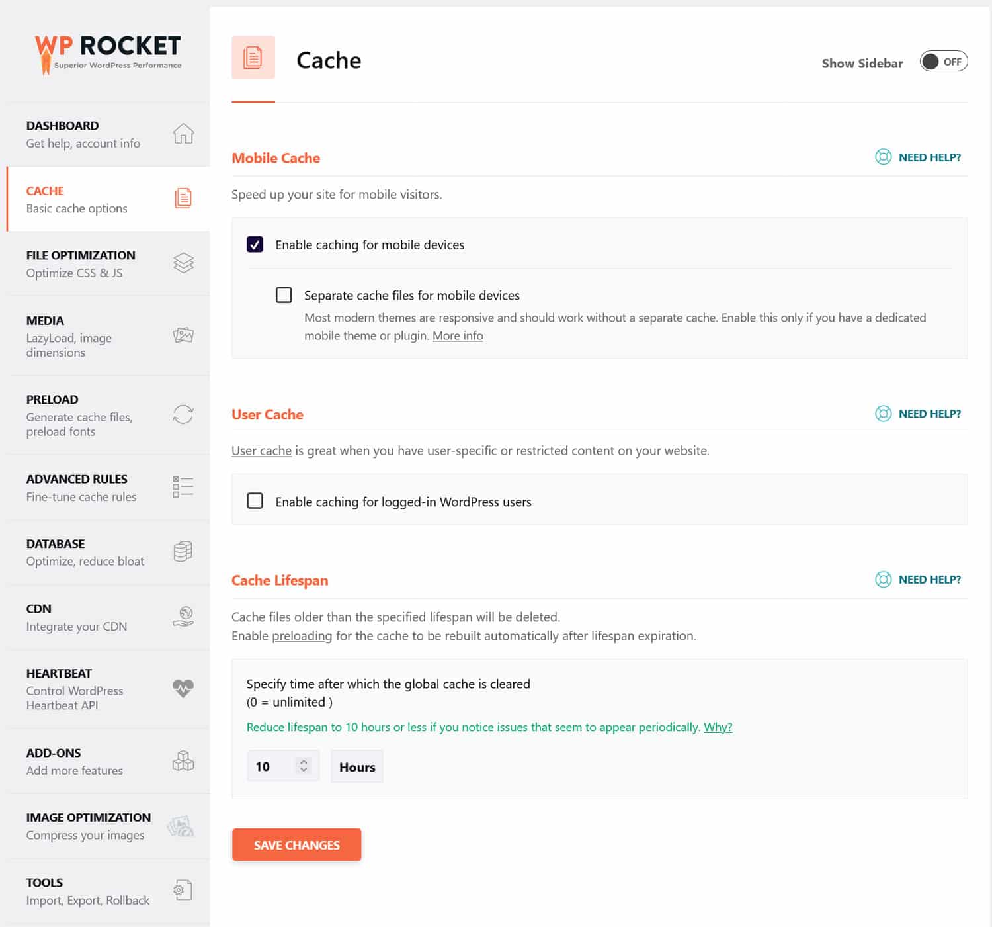The width and height of the screenshot is (992, 927).
Task: Click the Dashboard home icon
Action: [183, 134]
